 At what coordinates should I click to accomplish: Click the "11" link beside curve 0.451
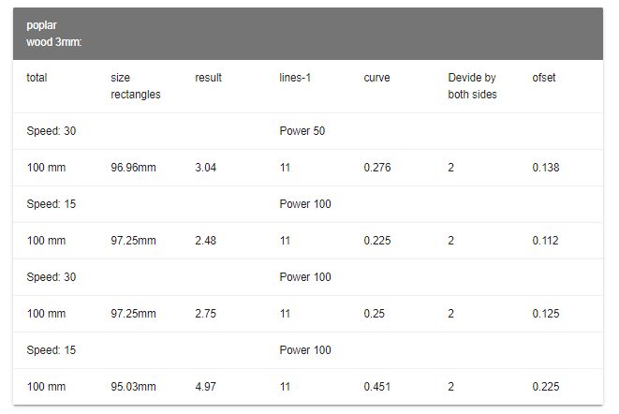(285, 387)
